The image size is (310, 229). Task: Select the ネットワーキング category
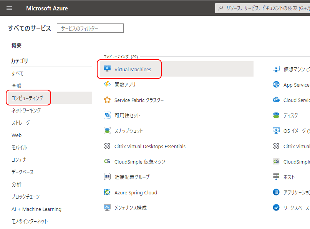coord(26,110)
